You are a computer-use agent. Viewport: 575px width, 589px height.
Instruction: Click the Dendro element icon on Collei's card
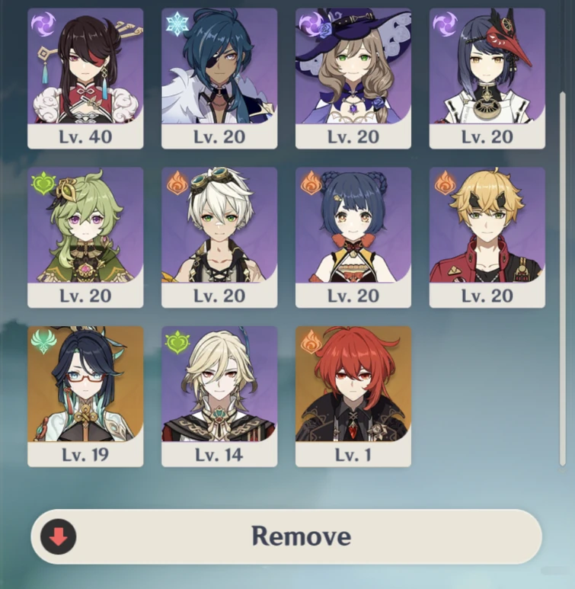43,184
